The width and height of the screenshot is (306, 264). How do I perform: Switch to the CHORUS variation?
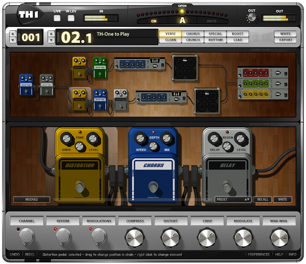coord(193,34)
